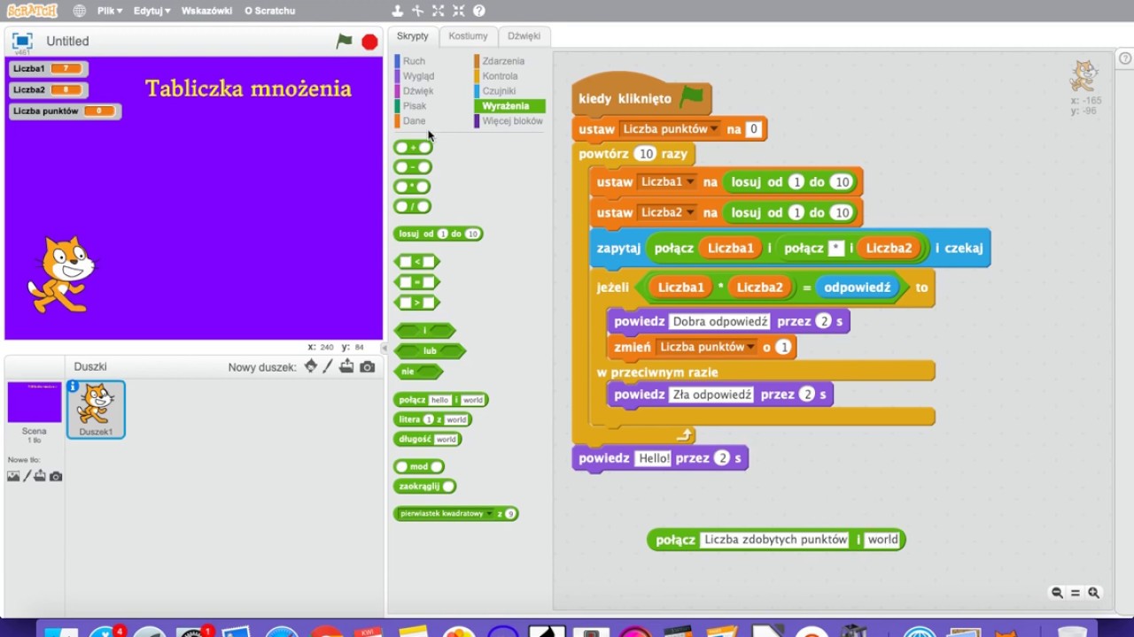Screen dimensions: 1134x637
Task: Open the language globe menu
Action: point(80,11)
